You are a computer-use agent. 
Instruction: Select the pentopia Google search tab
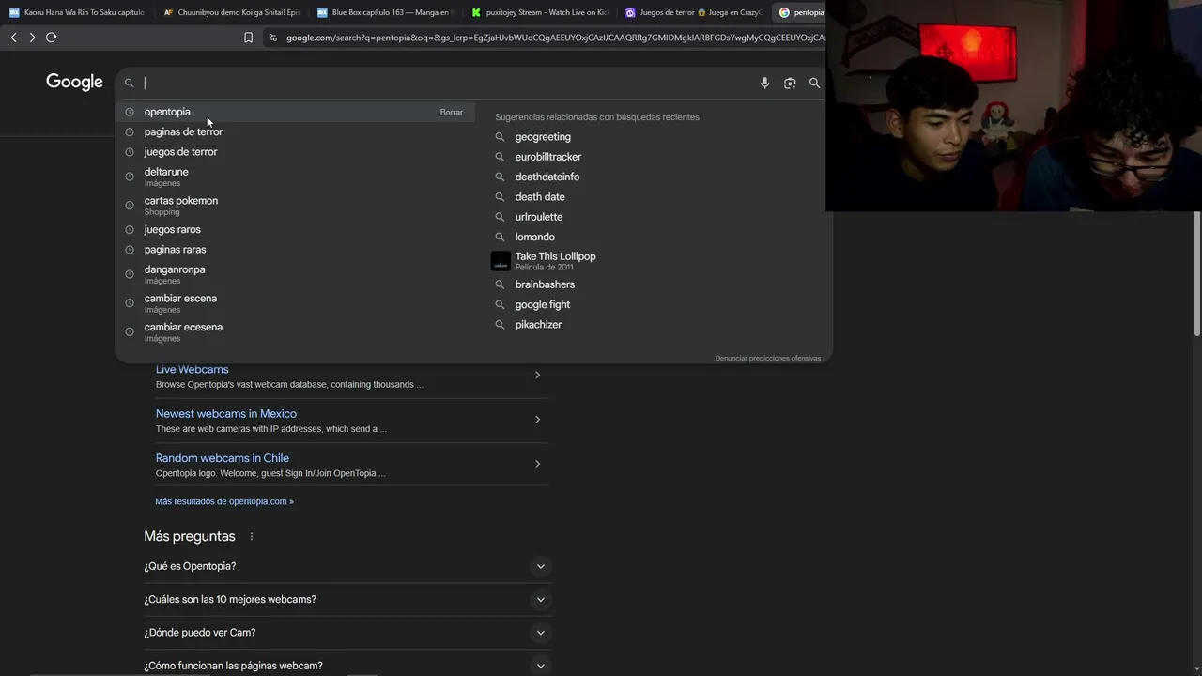coord(800,12)
